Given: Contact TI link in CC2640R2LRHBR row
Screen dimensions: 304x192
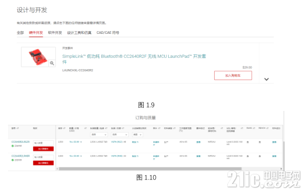Looking at the screenshot, I should click(135, 156).
